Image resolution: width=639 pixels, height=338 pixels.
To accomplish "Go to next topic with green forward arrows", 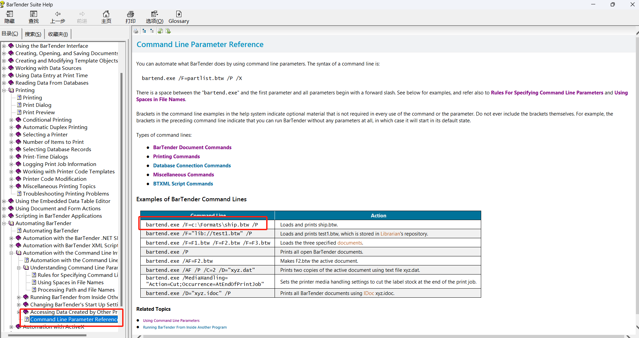I will [x=168, y=31].
